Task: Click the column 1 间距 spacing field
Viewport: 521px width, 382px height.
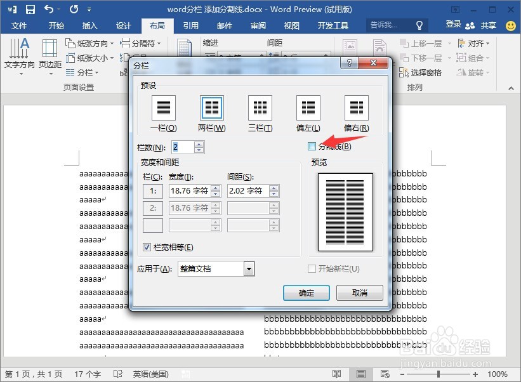Action: 248,191
